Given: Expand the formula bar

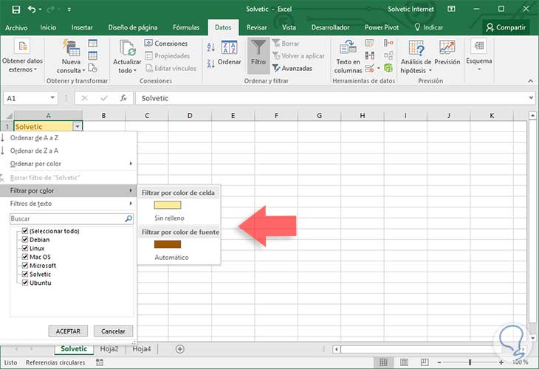Looking at the screenshot, I should click(x=531, y=98).
